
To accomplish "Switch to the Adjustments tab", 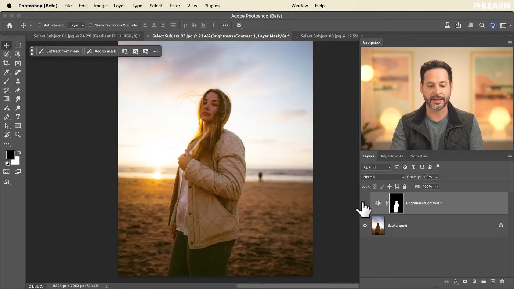I will [391, 156].
